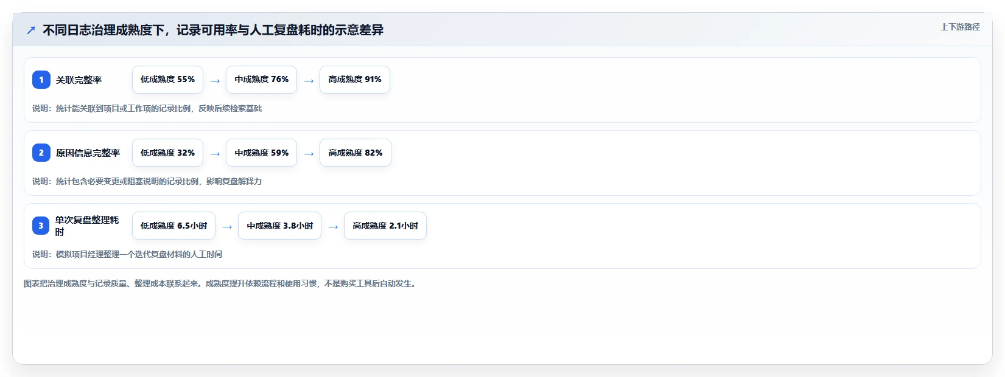Select the 中成熟度 59% chip
1005x377 pixels.
pyautogui.click(x=261, y=153)
